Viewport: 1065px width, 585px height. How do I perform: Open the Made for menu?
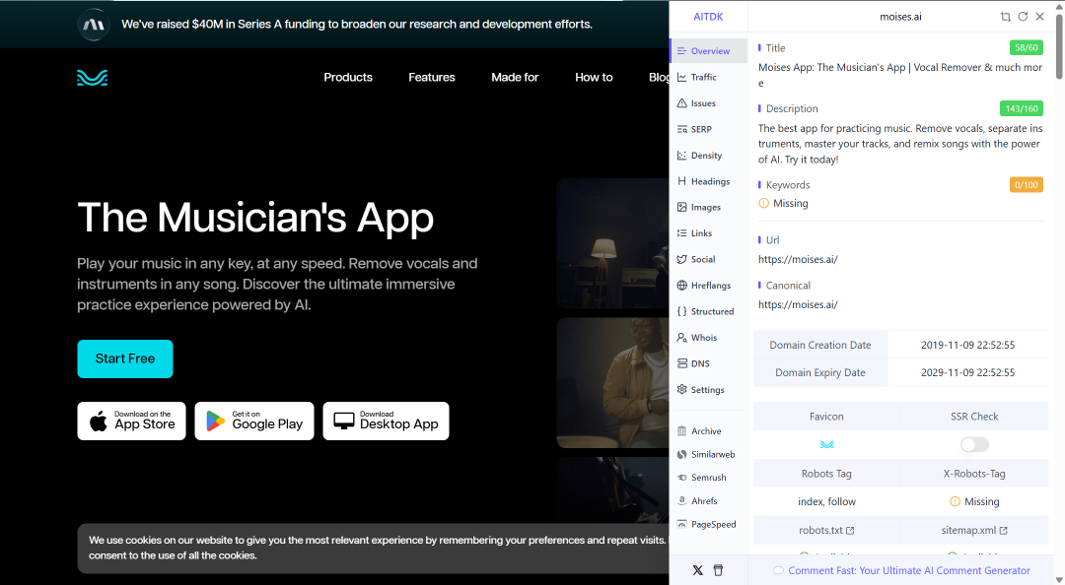point(515,78)
